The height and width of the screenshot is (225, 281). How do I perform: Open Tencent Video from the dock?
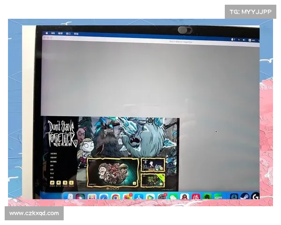[x=150, y=197]
